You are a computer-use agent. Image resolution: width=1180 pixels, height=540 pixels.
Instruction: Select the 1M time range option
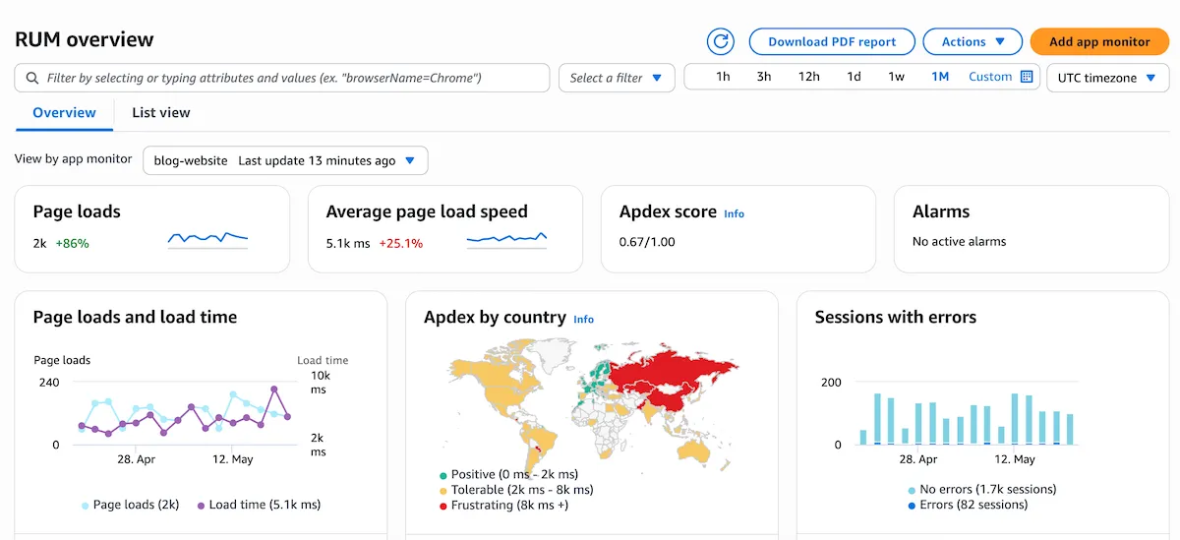[x=940, y=77]
